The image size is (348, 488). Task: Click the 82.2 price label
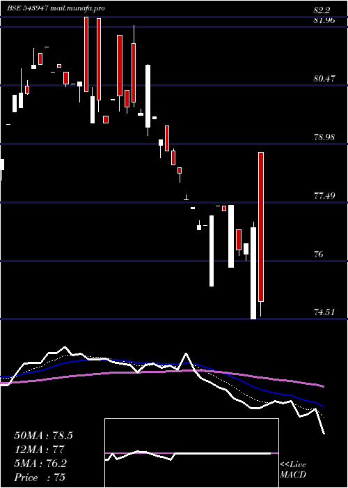click(322, 10)
